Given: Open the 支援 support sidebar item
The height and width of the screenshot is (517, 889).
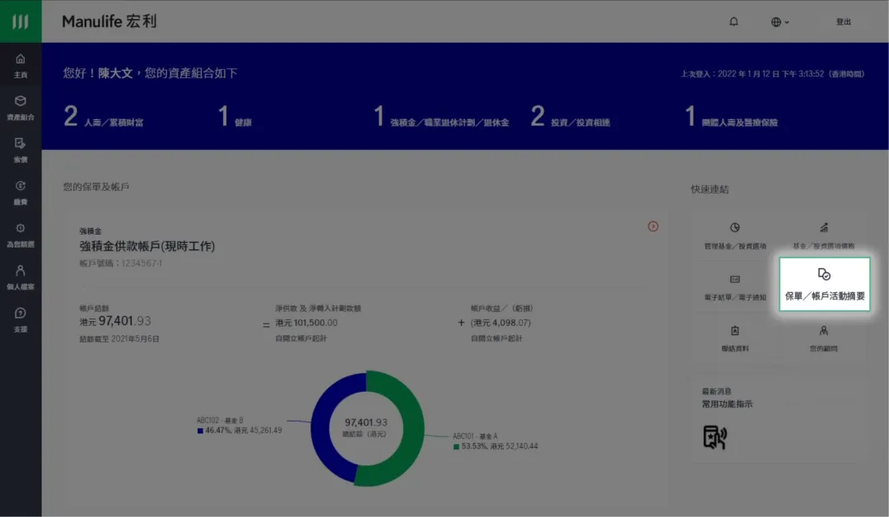Looking at the screenshot, I should coord(21,319).
